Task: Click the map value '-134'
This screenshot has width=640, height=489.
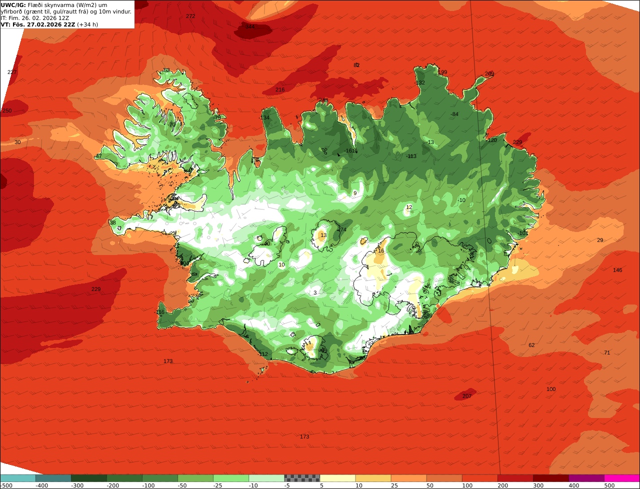Action: 264,117
